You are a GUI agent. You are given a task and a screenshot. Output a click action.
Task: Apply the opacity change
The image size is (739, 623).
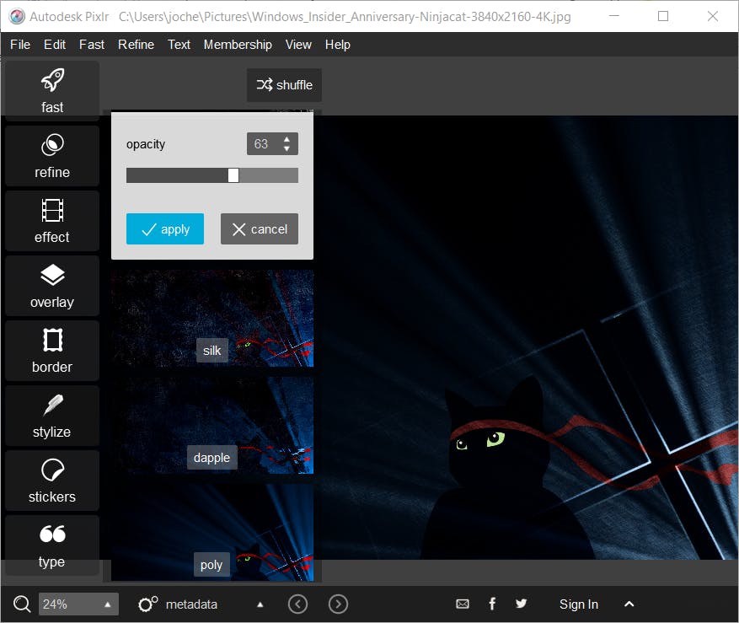pos(165,228)
